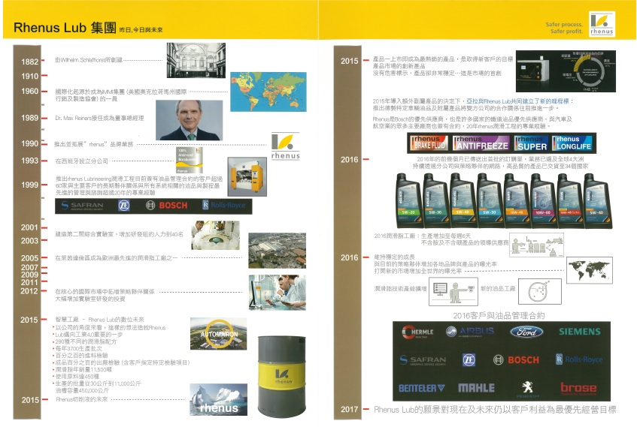This screenshot has height=427, width=637.
Task: Click the 2015 marker beside 智慧工廠
Action: point(29,320)
